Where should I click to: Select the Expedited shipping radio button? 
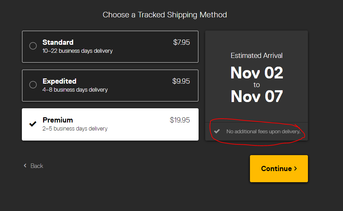coord(33,85)
